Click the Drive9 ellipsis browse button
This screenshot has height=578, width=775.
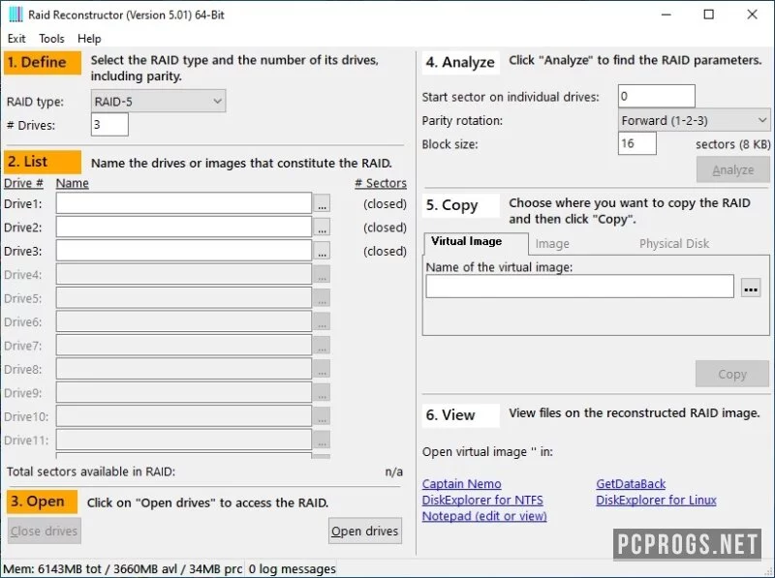322,393
